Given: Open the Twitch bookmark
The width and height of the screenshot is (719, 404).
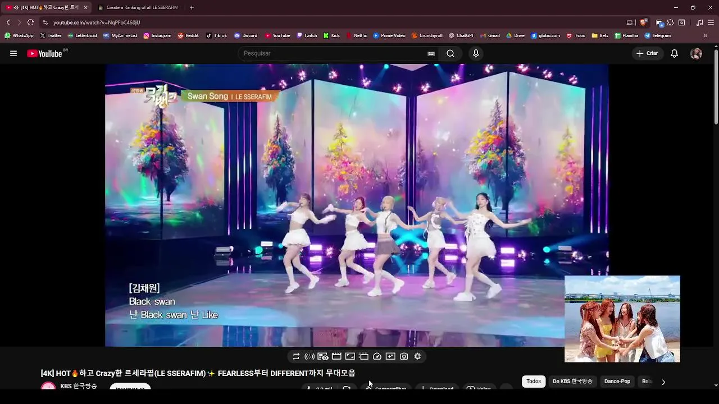Looking at the screenshot, I should click(307, 35).
